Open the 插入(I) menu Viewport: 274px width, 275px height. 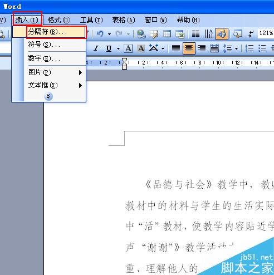[x=27, y=19]
